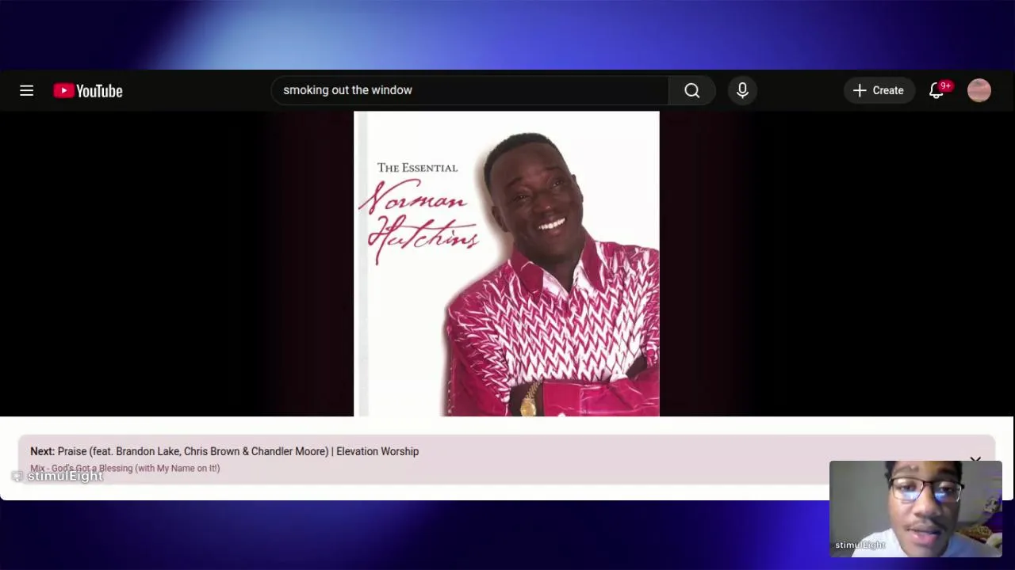
Task: Click the magnifying glass search button
Action: click(x=692, y=91)
